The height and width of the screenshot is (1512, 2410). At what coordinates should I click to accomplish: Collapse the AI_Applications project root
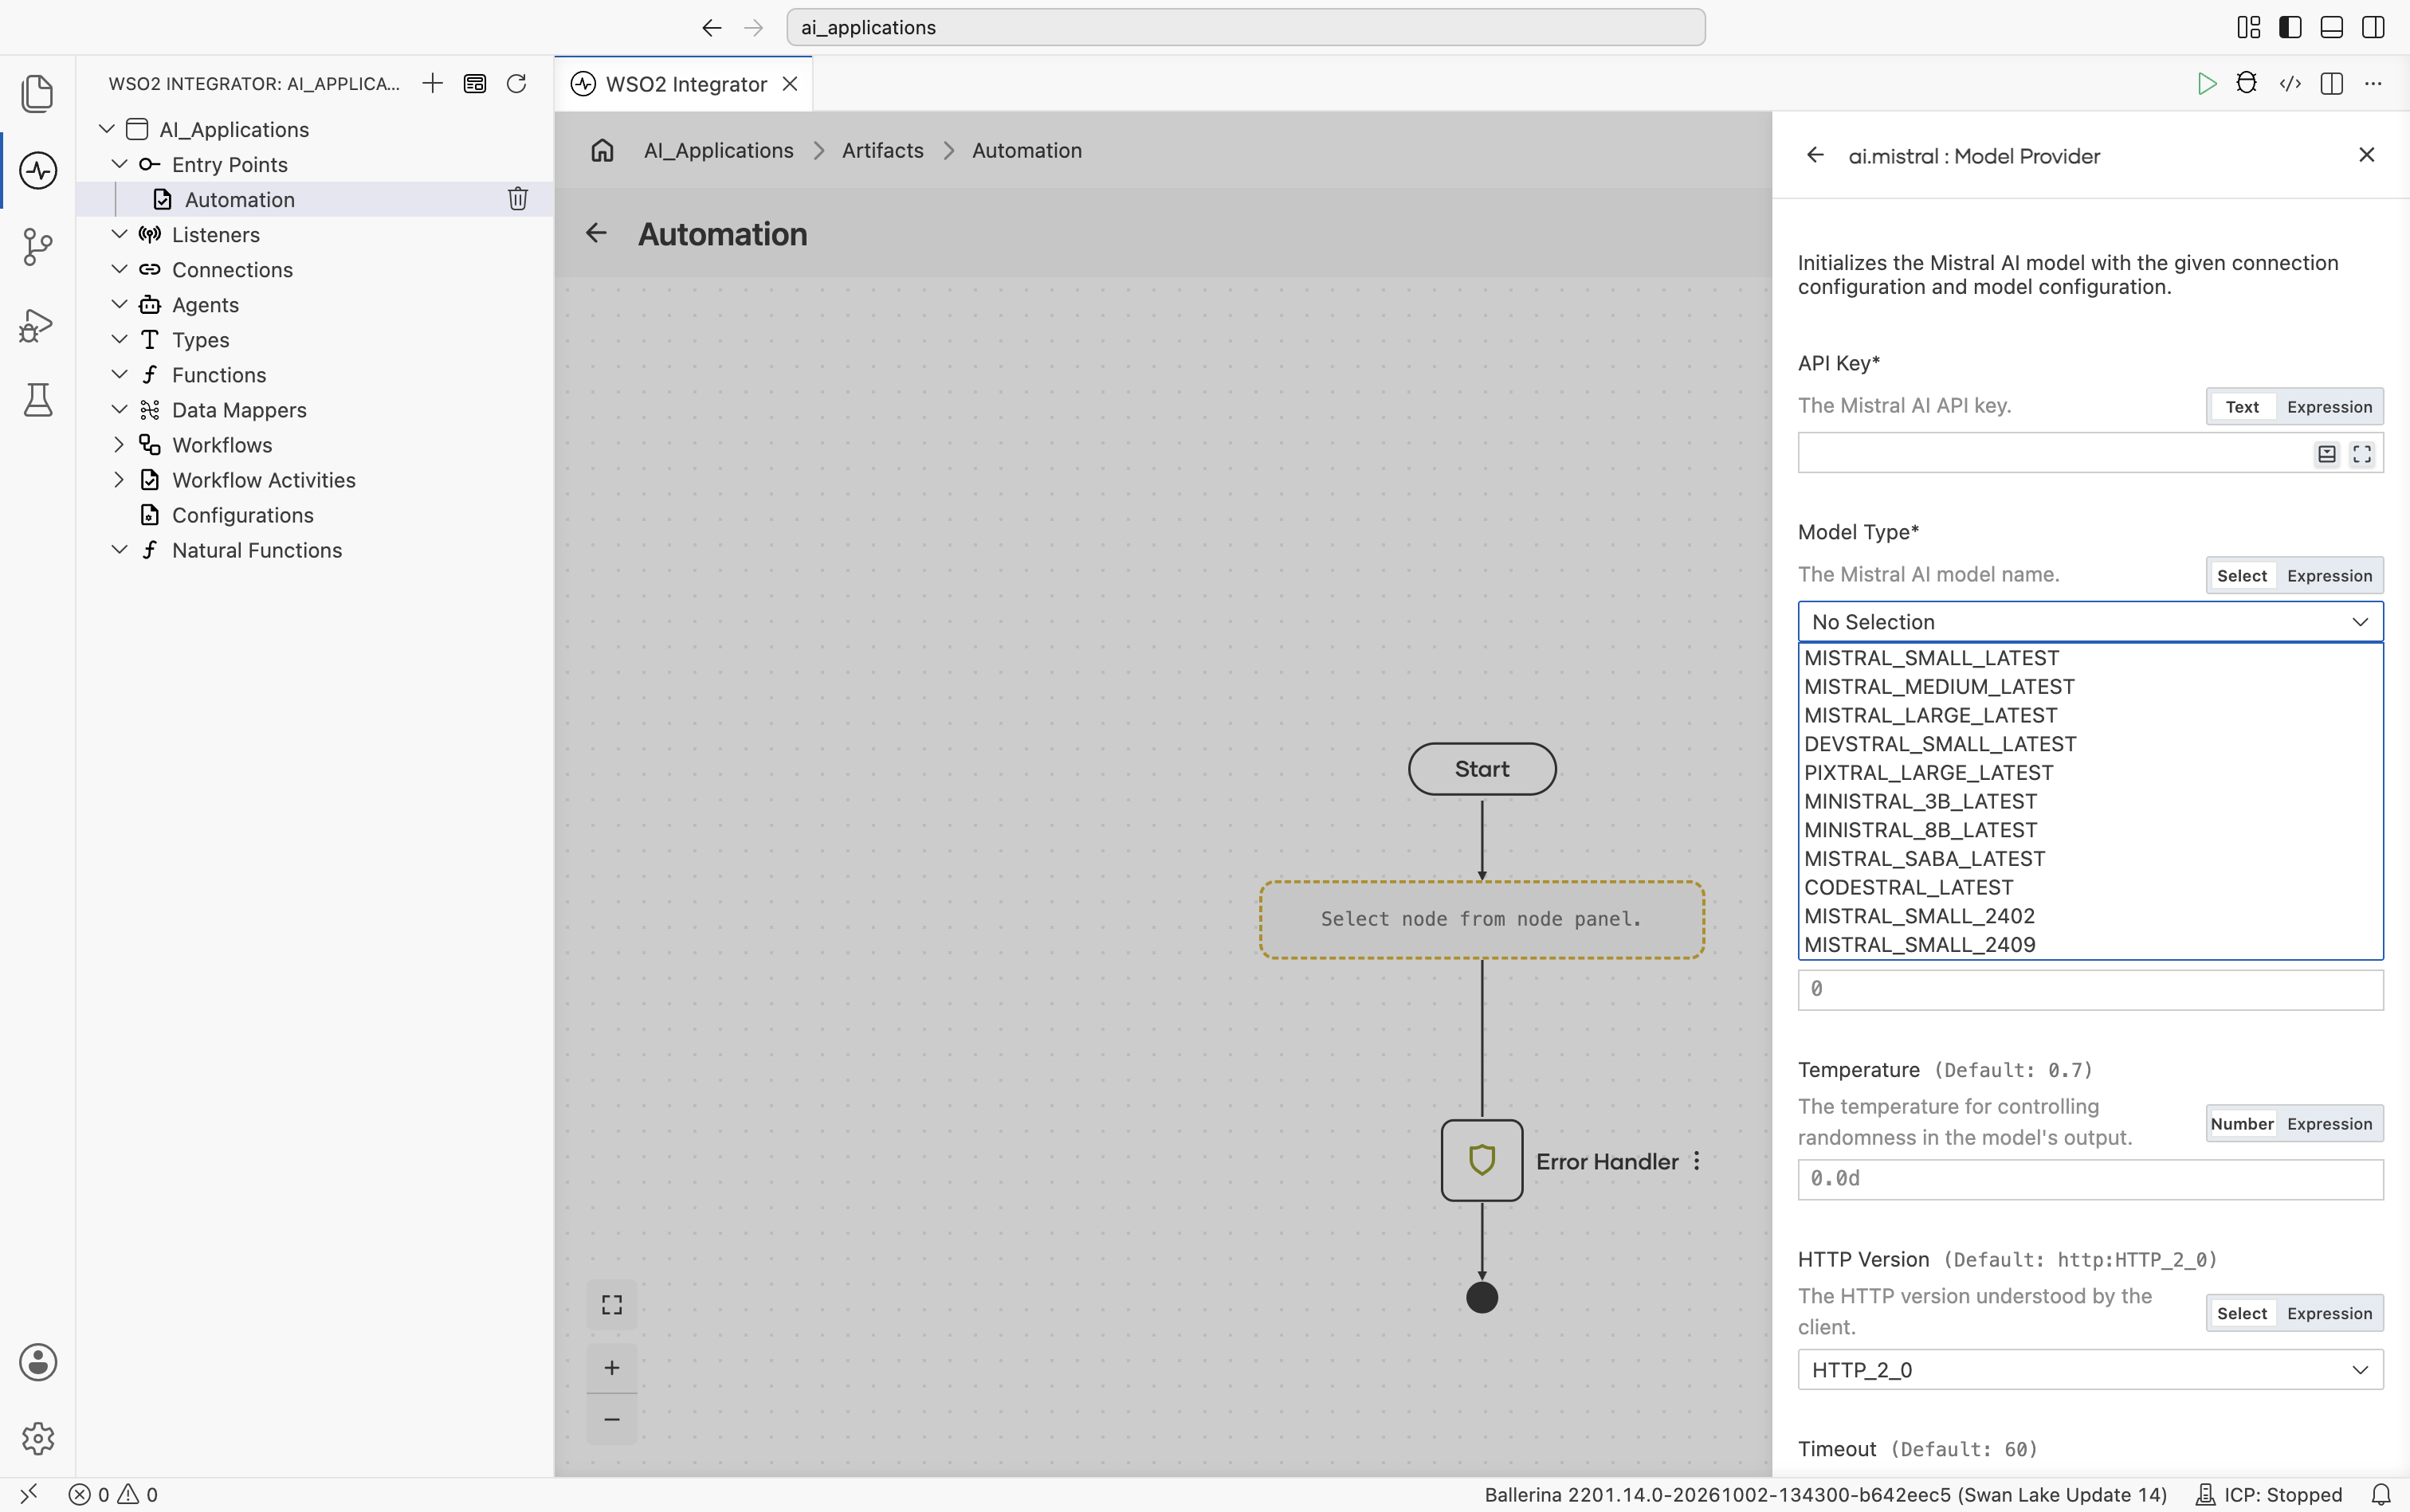pos(107,129)
